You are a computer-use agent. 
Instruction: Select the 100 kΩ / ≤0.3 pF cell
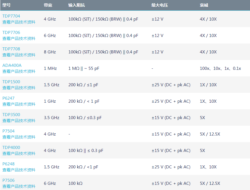point(85,118)
